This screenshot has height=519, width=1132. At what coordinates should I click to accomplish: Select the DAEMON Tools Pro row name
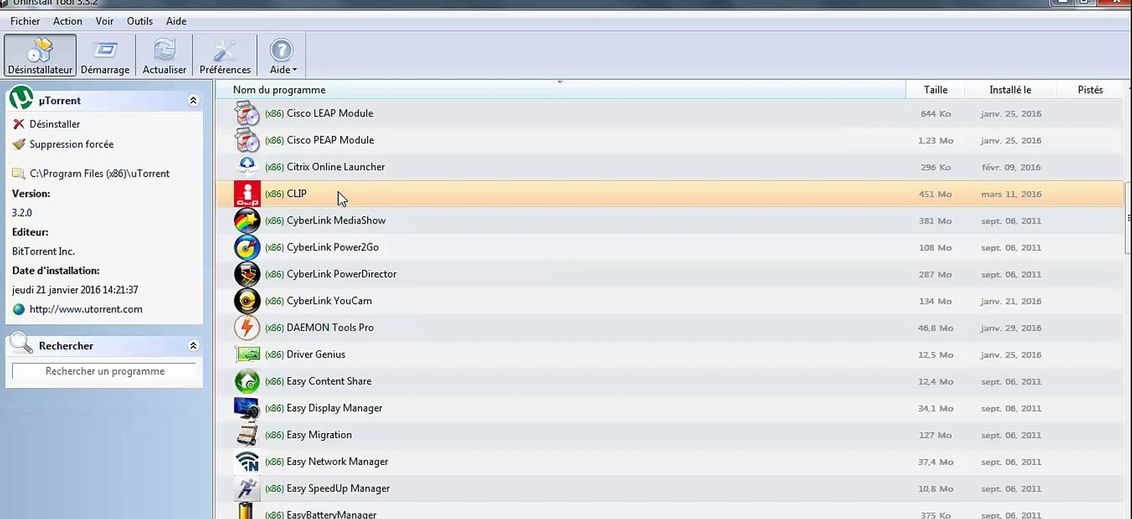click(330, 327)
